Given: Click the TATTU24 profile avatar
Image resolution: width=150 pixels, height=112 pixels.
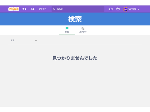Looking at the screenshot, I should (x=125, y=9).
